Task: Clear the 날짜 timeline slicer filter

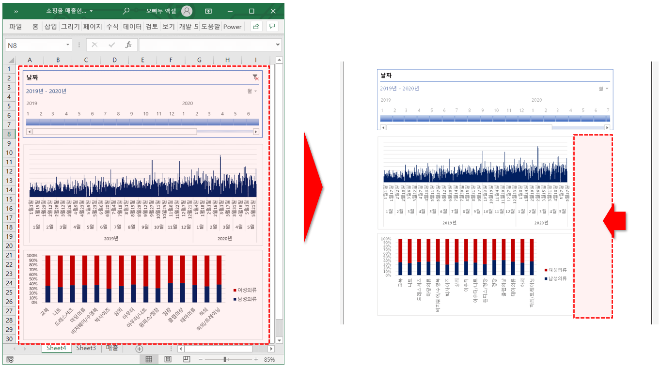Action: click(255, 77)
